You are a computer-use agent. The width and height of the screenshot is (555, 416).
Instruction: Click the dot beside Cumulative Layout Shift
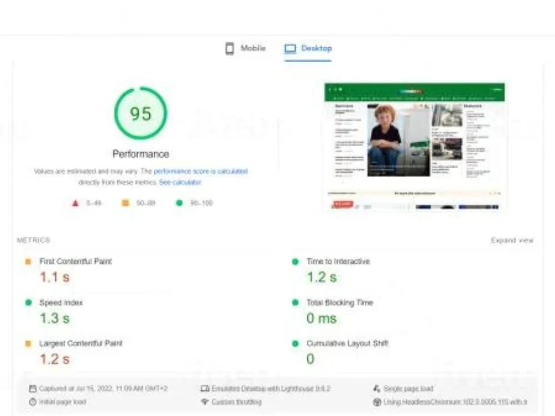coord(294,343)
